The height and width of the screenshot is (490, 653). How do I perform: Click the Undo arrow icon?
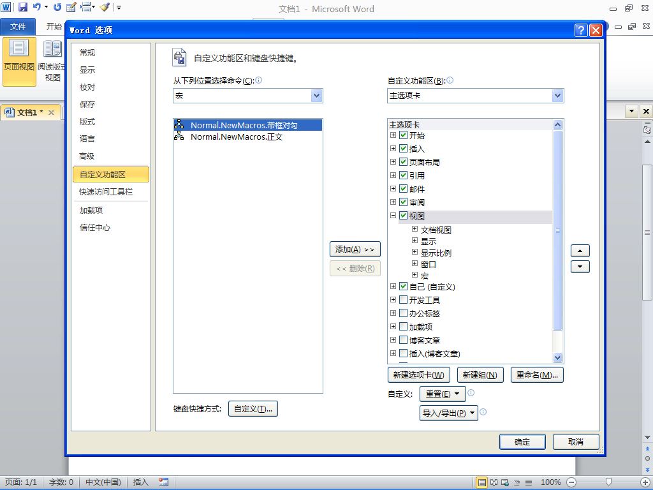point(36,7)
